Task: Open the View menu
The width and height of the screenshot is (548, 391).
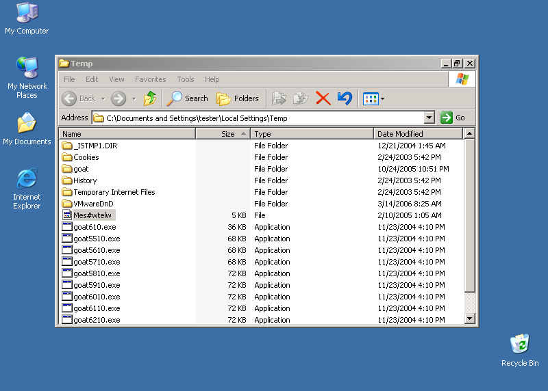Action: (x=116, y=79)
